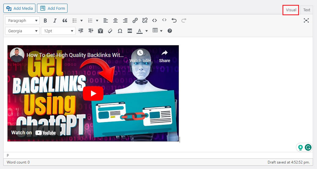Decrease indent
Viewport: 317px width, 169px height.
click(x=81, y=31)
